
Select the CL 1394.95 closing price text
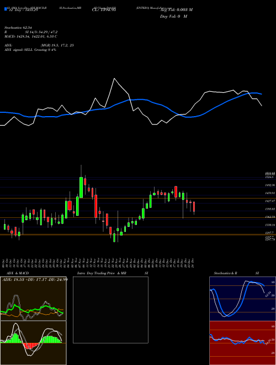pyautogui.click(x=104, y=9)
